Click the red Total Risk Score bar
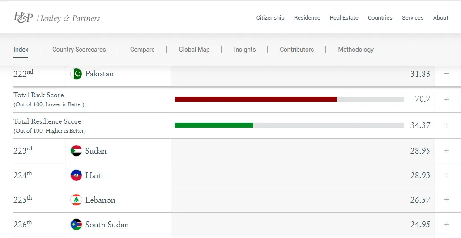 (x=256, y=99)
